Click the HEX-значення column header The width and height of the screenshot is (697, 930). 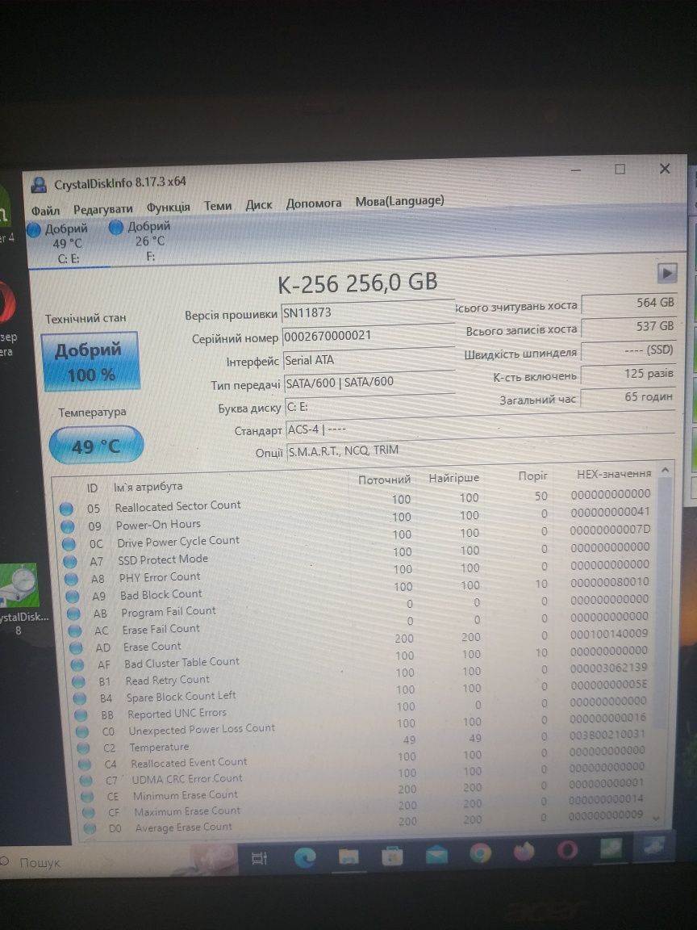tap(614, 473)
